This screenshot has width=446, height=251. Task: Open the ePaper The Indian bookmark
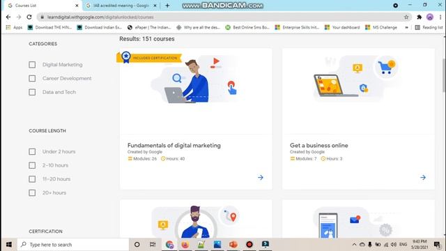click(x=149, y=27)
